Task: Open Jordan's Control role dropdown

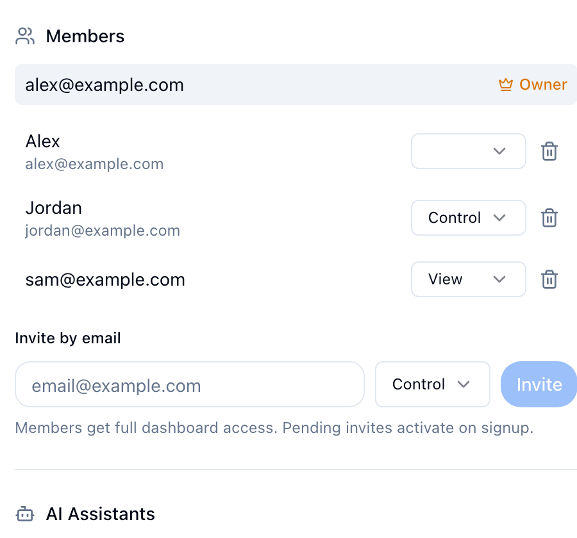Action: (468, 218)
